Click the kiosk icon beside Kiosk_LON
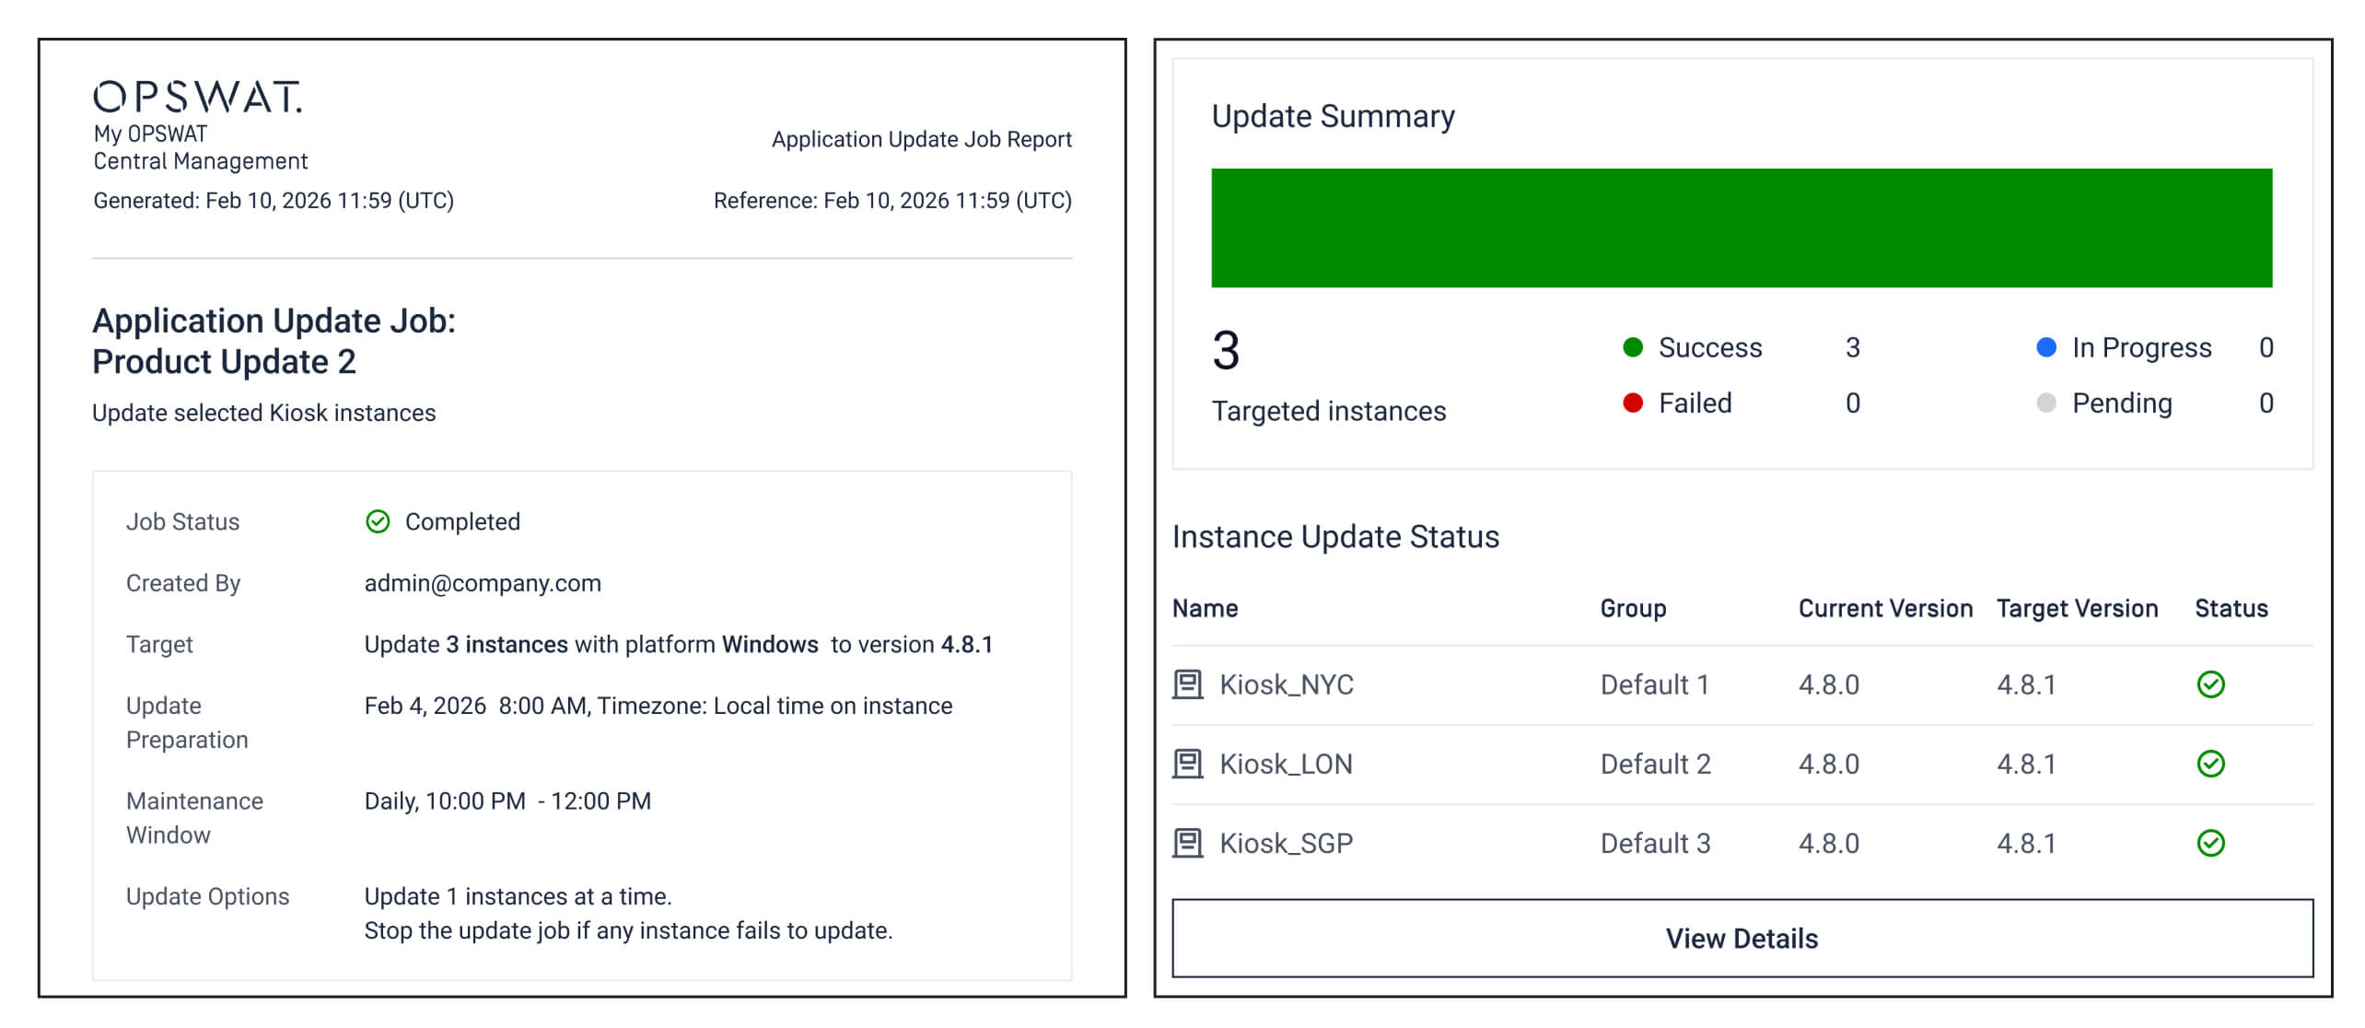2365x1028 pixels. click(x=1188, y=764)
